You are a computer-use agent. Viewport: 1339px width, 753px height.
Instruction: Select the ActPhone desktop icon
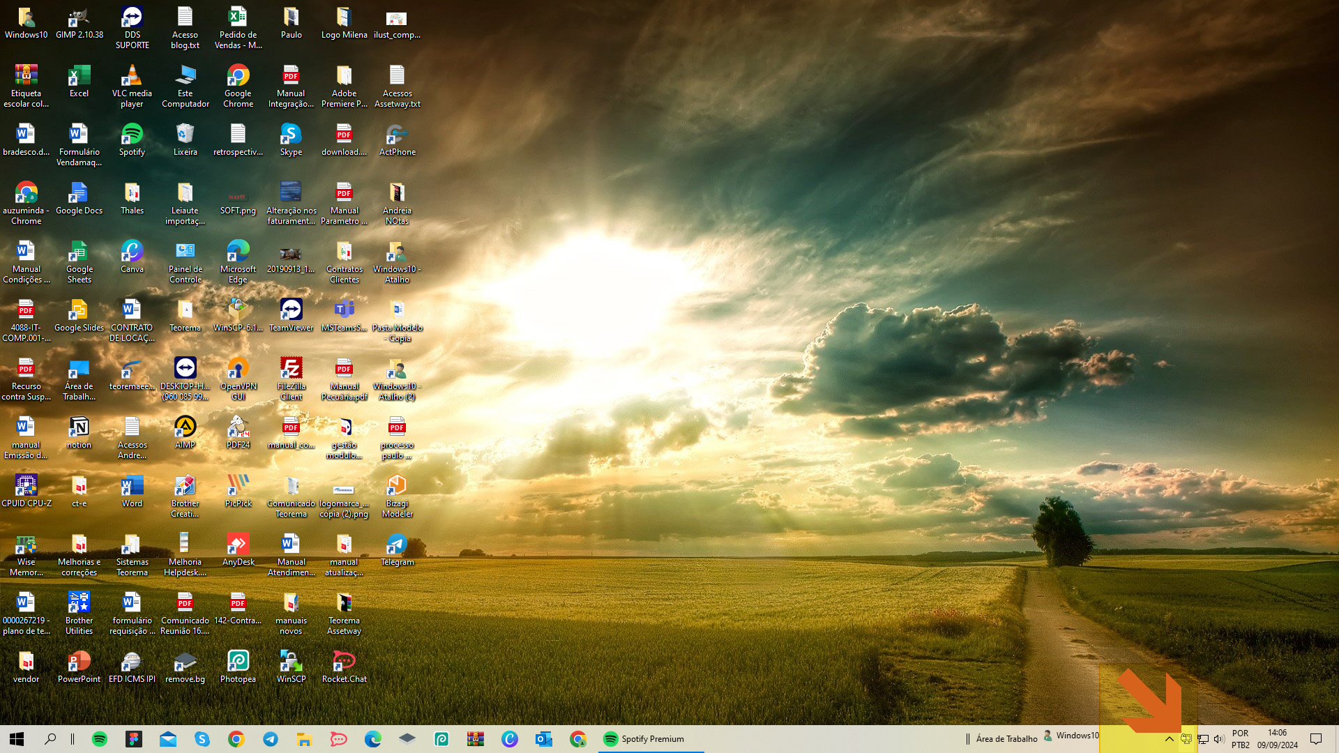[x=397, y=140]
